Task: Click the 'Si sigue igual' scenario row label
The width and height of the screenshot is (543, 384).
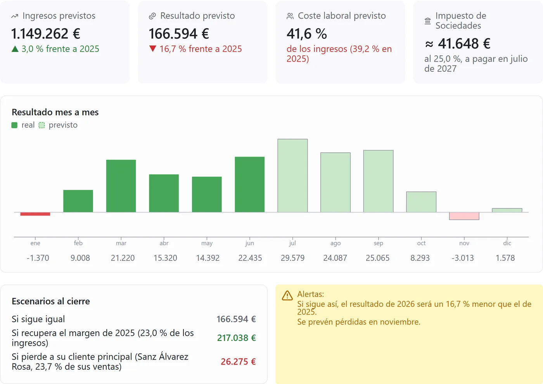Action: [x=38, y=319]
